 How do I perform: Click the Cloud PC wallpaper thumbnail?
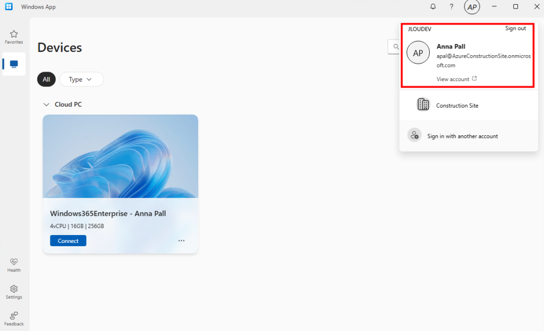pyautogui.click(x=120, y=156)
